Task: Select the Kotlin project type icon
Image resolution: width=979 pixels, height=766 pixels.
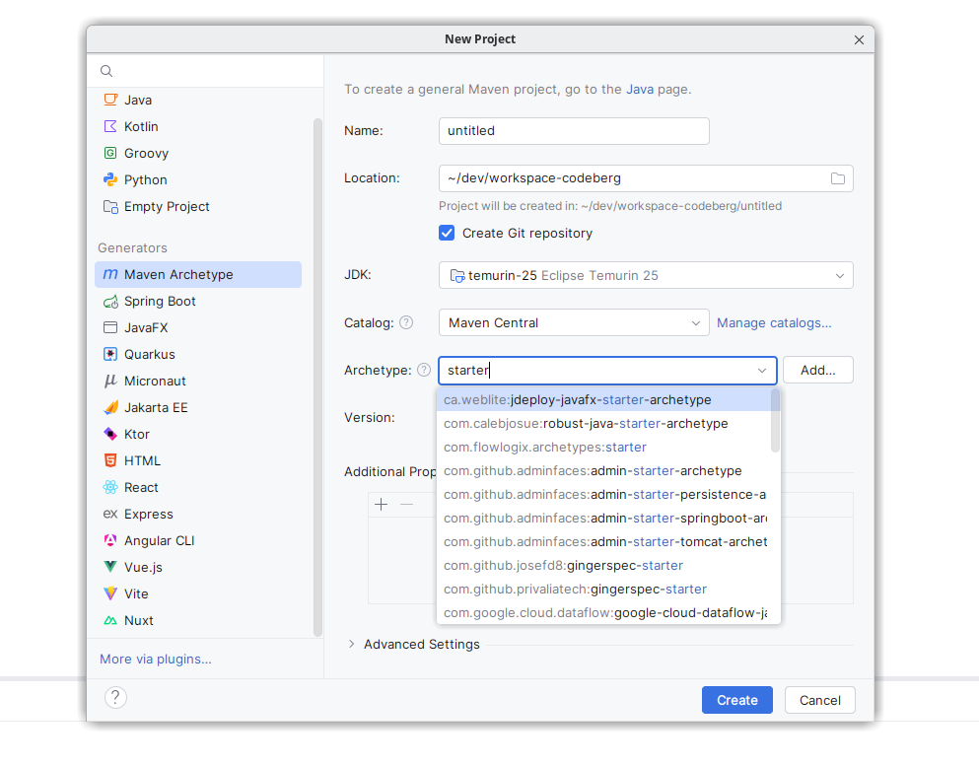Action: 110,126
